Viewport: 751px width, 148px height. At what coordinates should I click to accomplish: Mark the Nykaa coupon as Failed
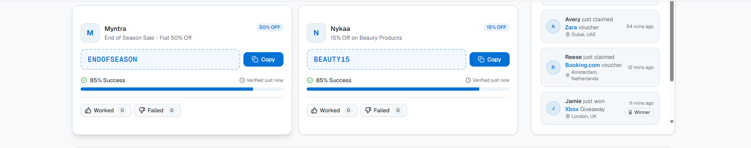point(384,110)
